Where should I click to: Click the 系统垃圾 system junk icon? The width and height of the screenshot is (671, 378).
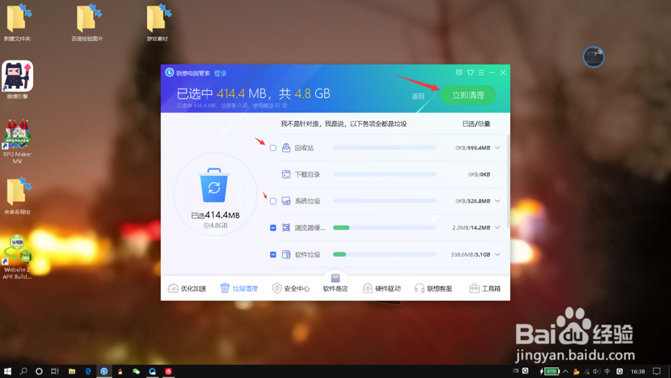pos(286,201)
